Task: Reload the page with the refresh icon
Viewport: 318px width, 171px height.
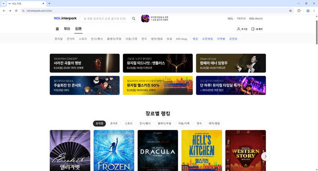Action: point(16,11)
